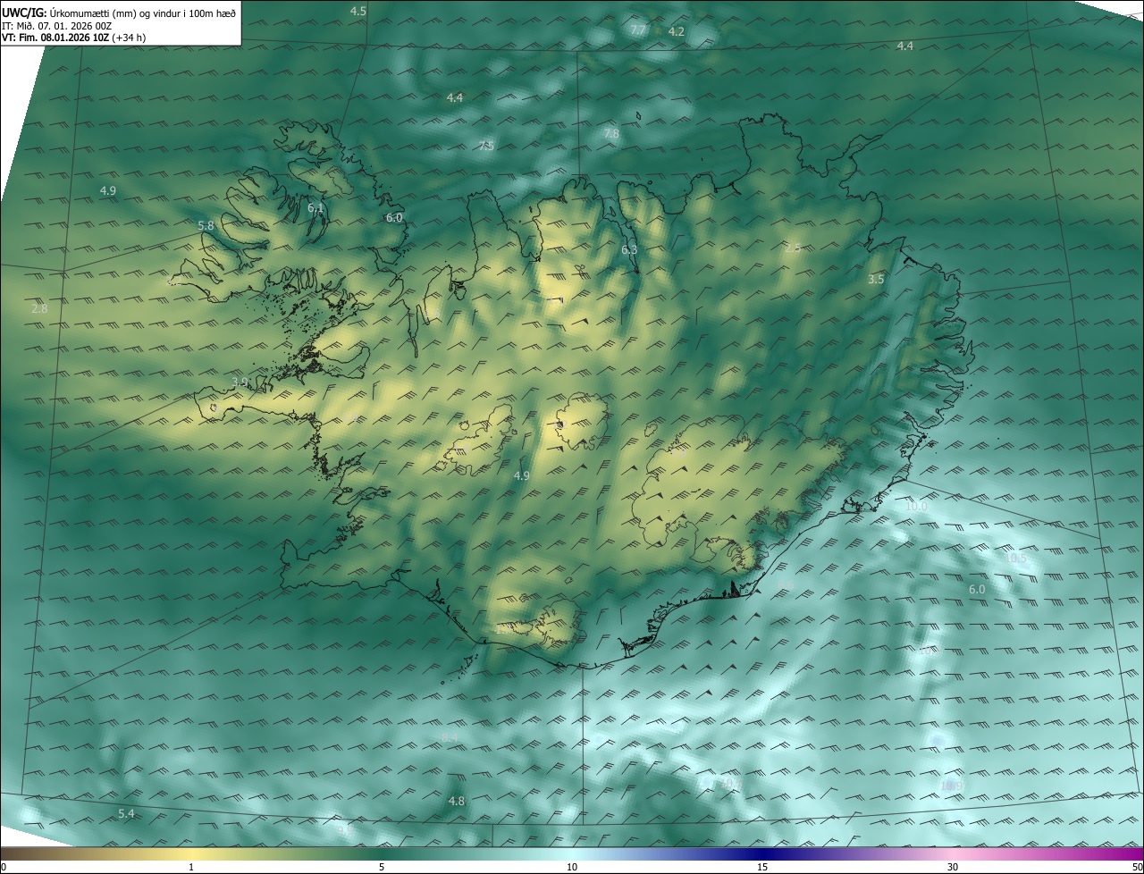Click the '(+34 h)' forecast offset text
Screen dimensions: 1144x874
pos(130,38)
